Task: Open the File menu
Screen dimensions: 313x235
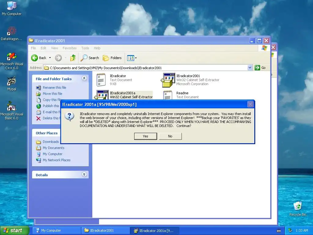Action: tap(33, 48)
